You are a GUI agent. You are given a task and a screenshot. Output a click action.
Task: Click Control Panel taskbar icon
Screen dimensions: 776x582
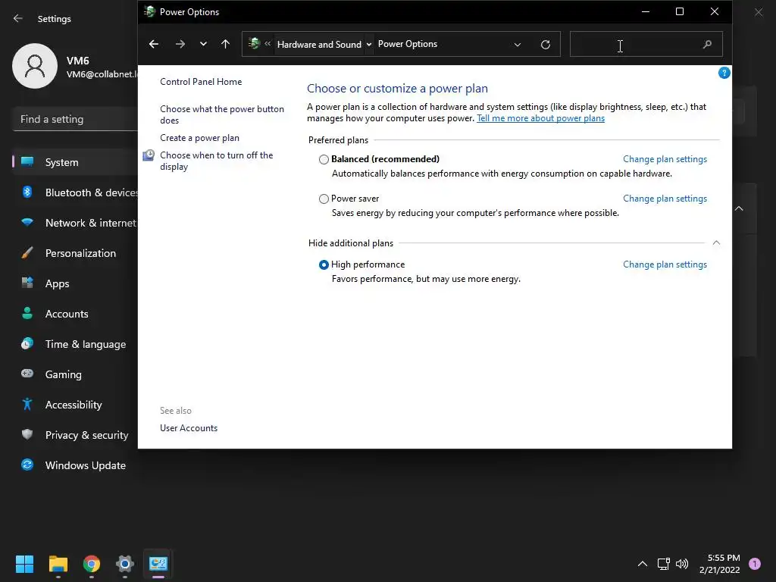158,564
